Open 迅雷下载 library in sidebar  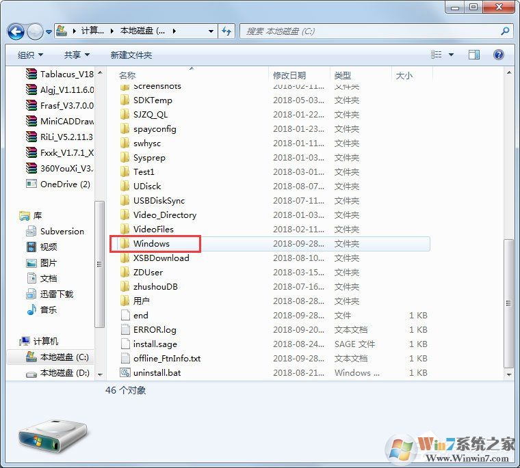coord(50,294)
